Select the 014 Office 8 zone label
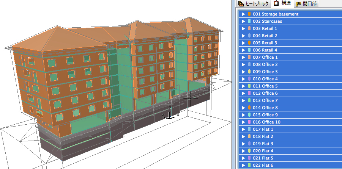The height and width of the screenshot is (169, 342). coord(265,108)
